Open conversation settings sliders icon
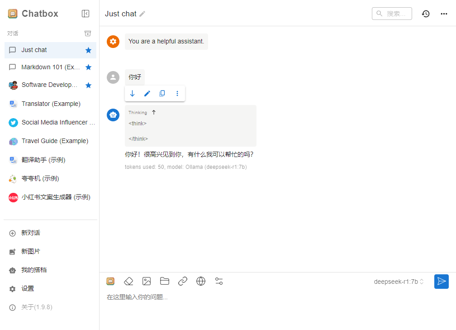The image size is (456, 330). (219, 281)
